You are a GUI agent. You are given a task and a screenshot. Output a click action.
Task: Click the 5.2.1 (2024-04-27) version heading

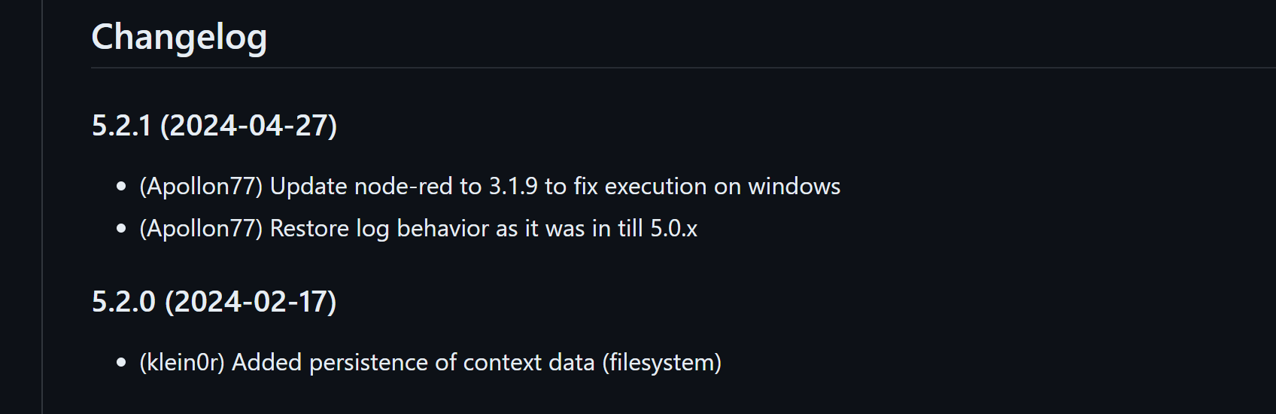[x=214, y=125]
